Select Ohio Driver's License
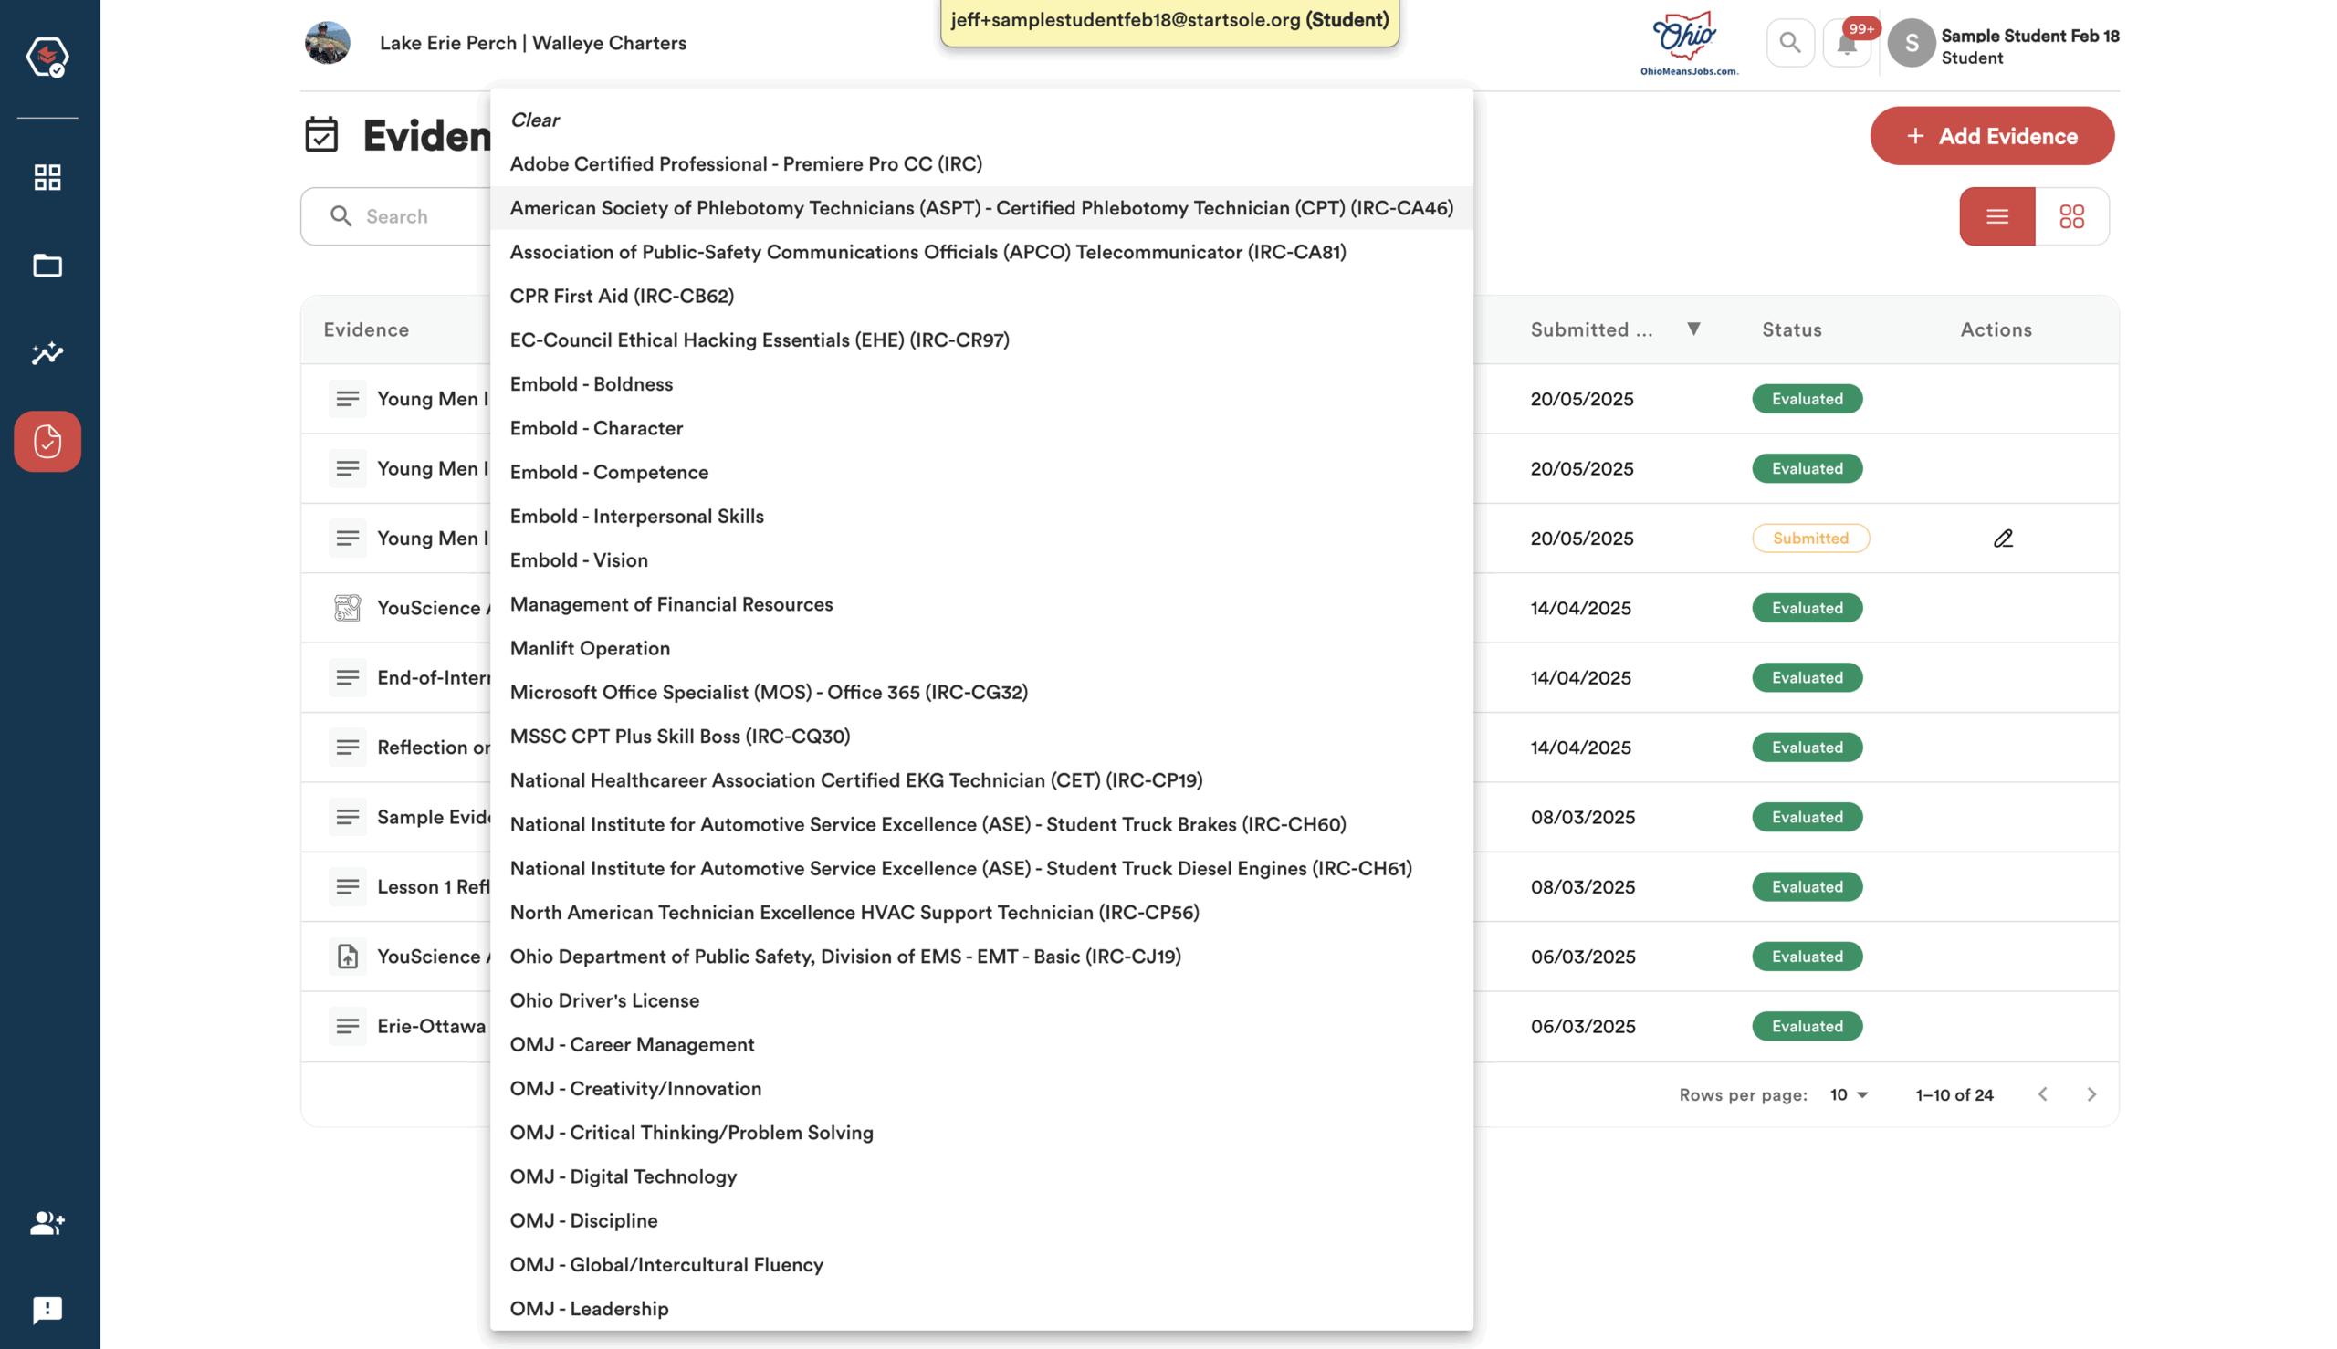 [x=981, y=999]
